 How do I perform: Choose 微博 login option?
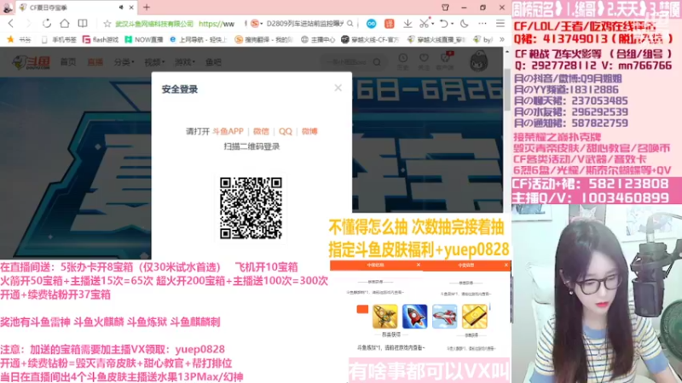pos(309,131)
